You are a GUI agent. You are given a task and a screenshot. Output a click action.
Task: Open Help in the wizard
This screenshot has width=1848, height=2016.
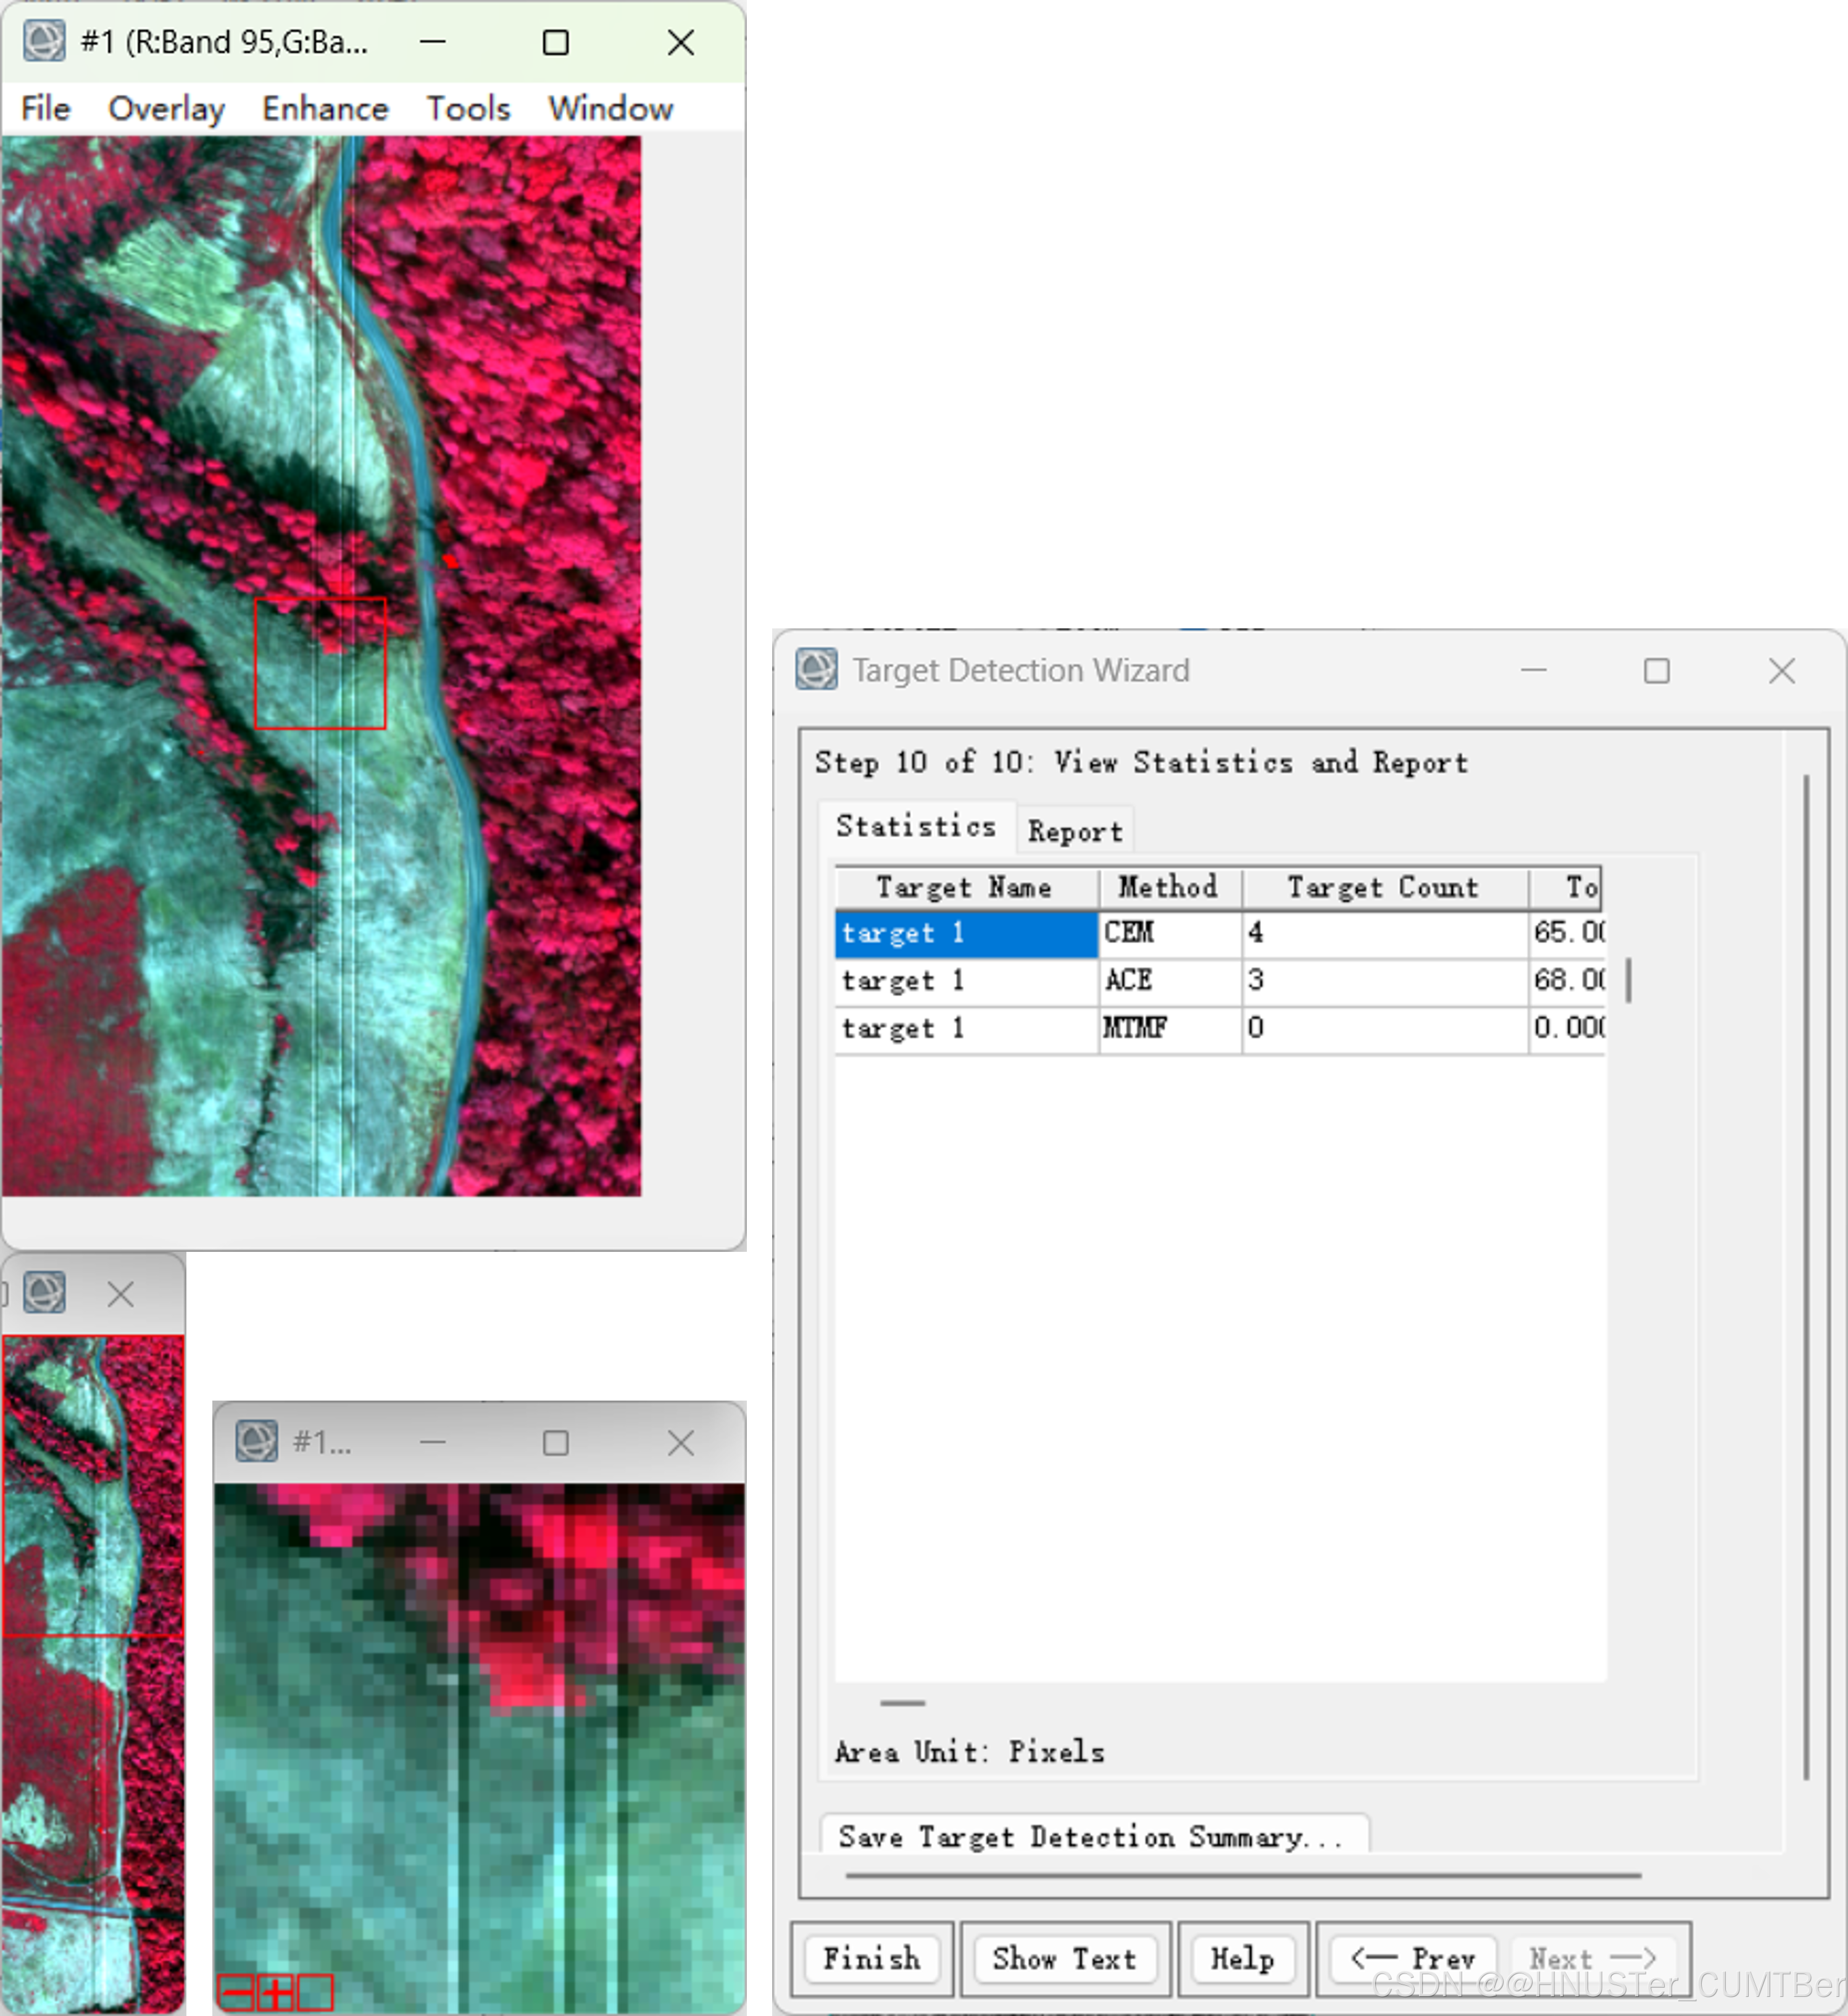[1242, 1958]
